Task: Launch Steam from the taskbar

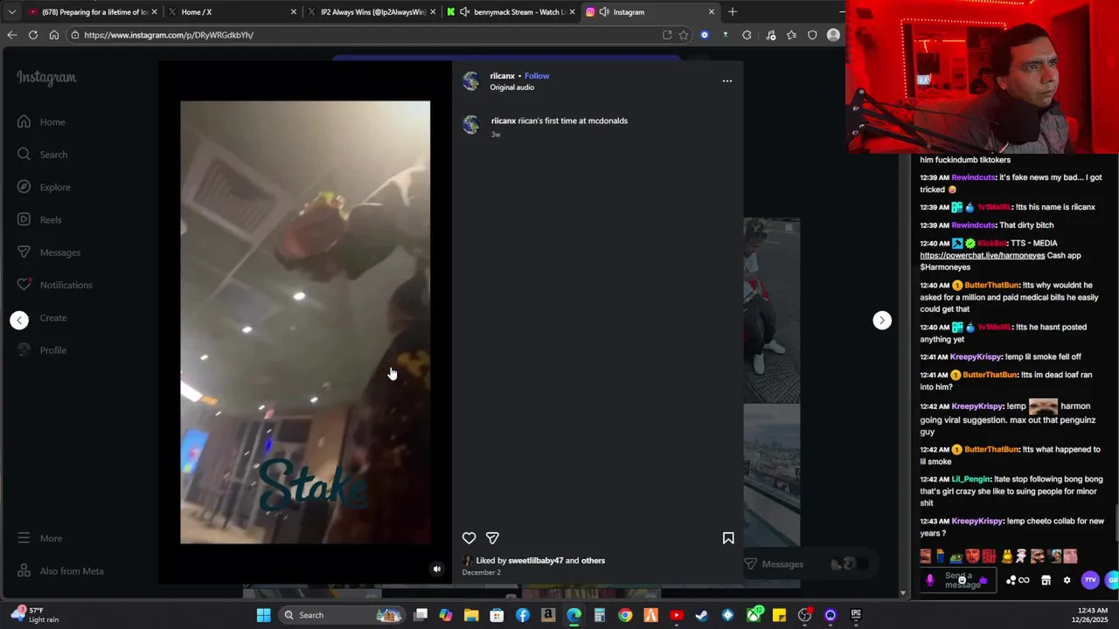Action: tap(701, 615)
